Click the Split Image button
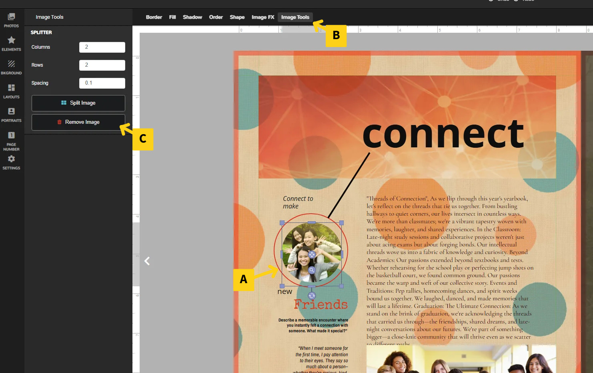The width and height of the screenshot is (593, 373). coord(78,103)
